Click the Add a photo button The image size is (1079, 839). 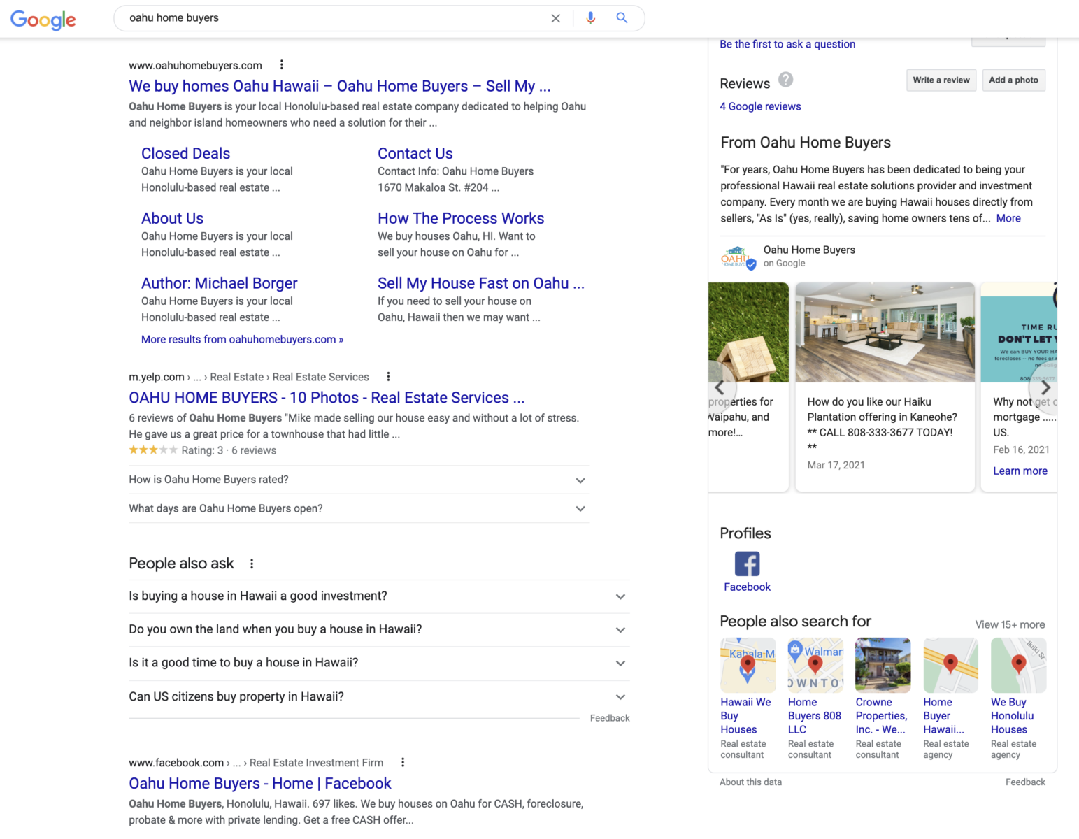pos(1013,80)
